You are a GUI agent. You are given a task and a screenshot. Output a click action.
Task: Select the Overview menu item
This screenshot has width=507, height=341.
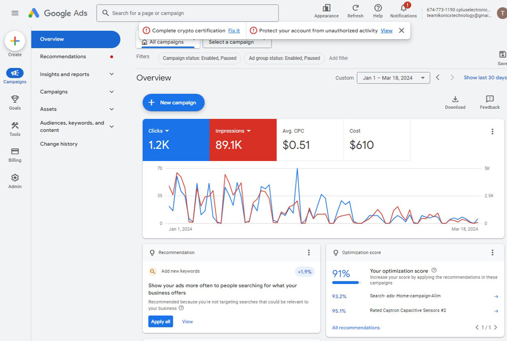pyautogui.click(x=76, y=39)
